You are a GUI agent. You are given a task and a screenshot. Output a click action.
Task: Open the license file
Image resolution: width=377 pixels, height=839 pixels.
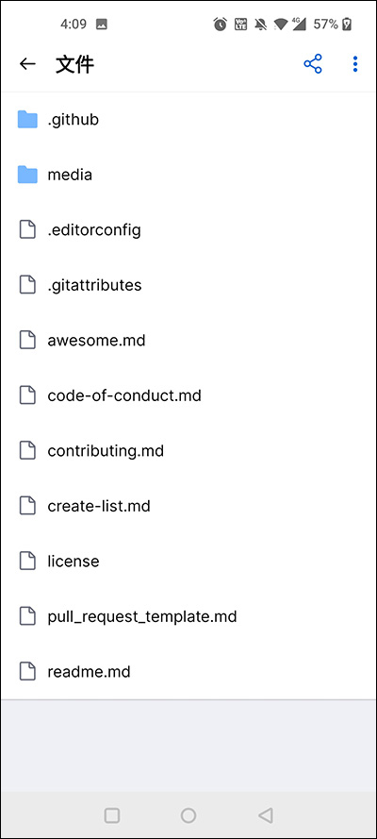188,562
